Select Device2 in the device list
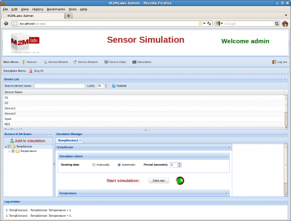The height and width of the screenshot is (221, 291). point(144,113)
